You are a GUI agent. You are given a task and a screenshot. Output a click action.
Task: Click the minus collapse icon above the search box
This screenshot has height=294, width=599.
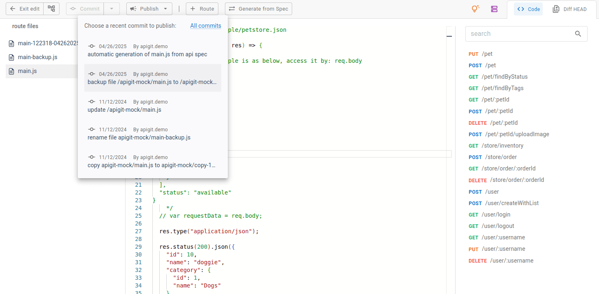(449, 37)
